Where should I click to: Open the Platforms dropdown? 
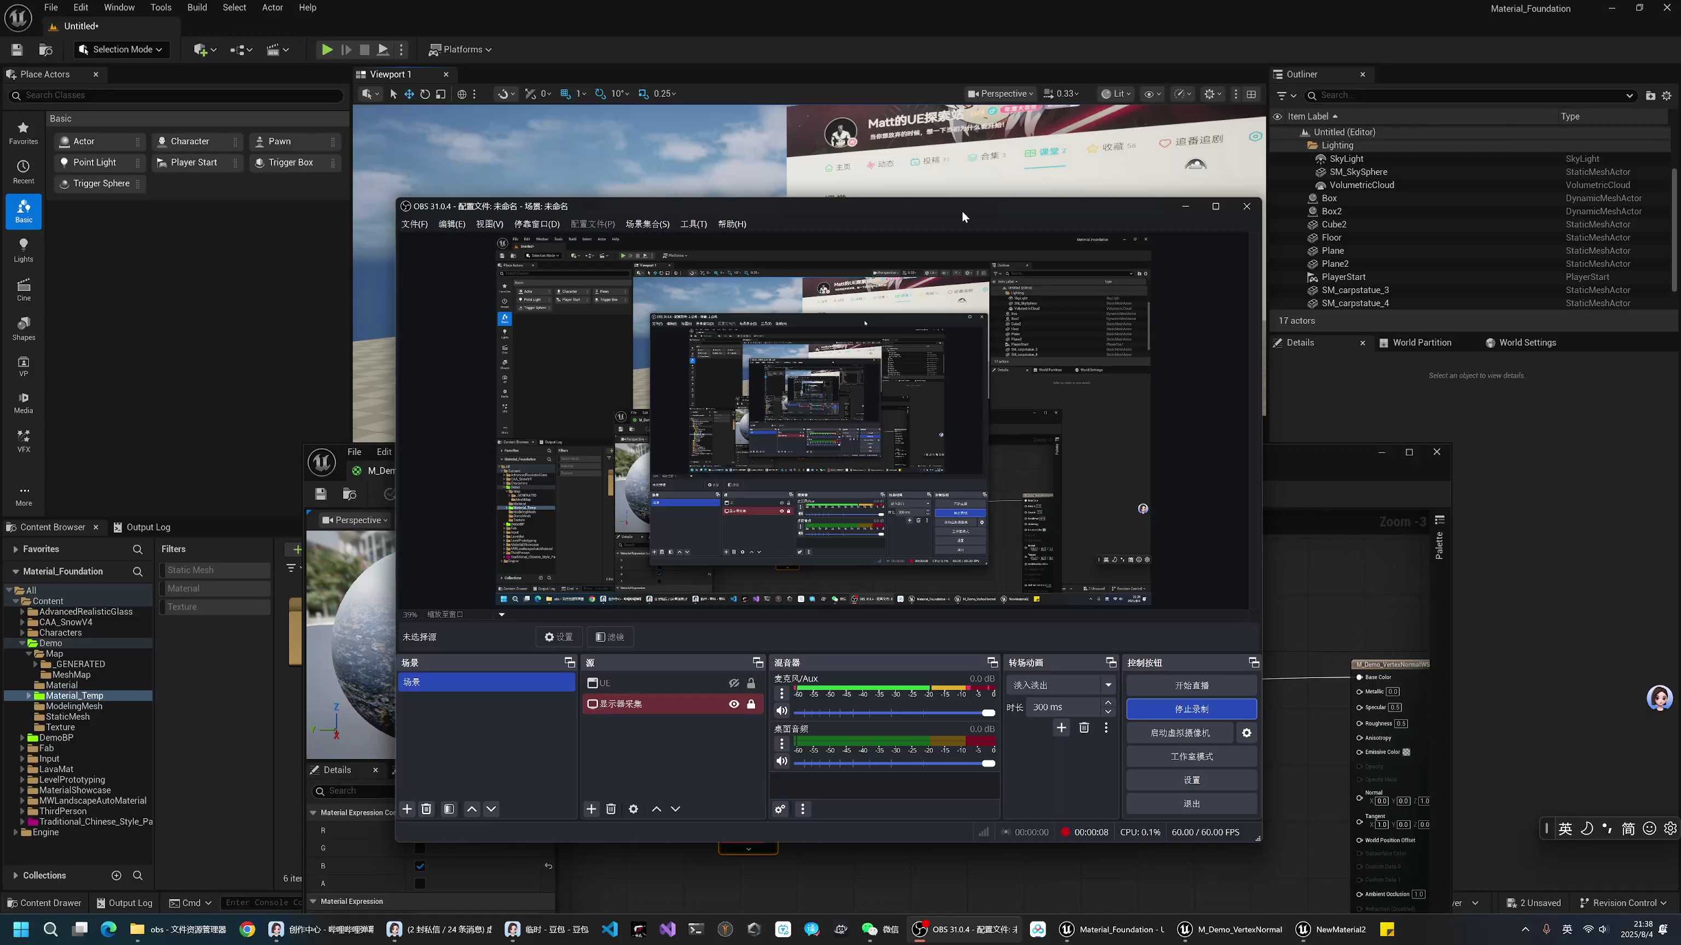click(460, 50)
